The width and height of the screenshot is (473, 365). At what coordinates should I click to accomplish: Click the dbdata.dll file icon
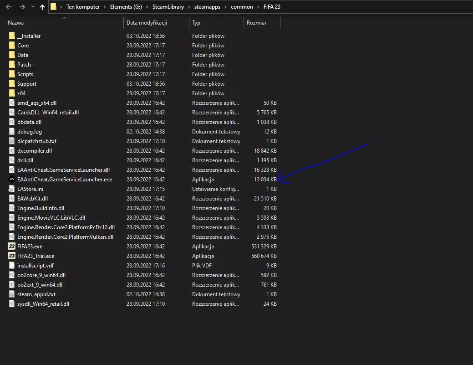12,122
